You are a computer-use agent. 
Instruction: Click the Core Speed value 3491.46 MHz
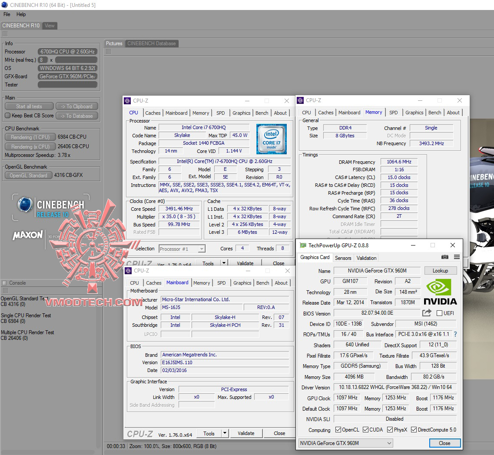tap(179, 209)
